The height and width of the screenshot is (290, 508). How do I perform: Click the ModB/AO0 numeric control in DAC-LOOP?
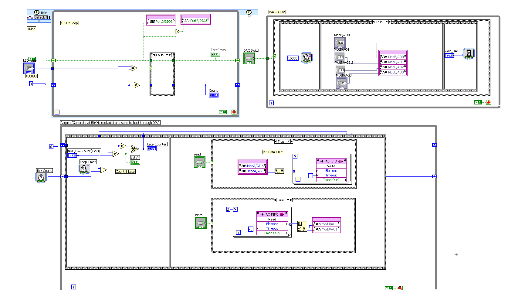(x=340, y=43)
